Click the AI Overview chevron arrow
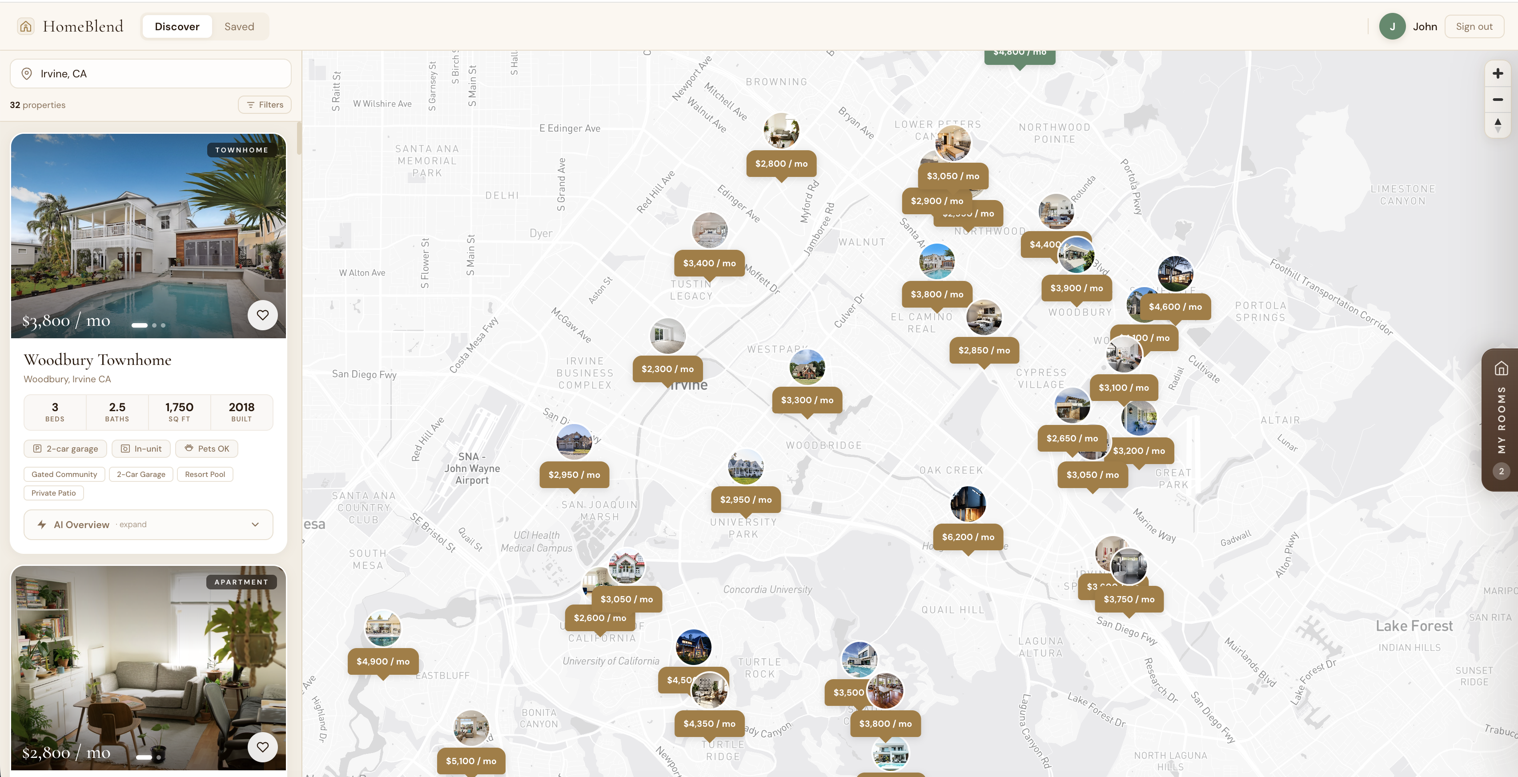 tap(255, 524)
